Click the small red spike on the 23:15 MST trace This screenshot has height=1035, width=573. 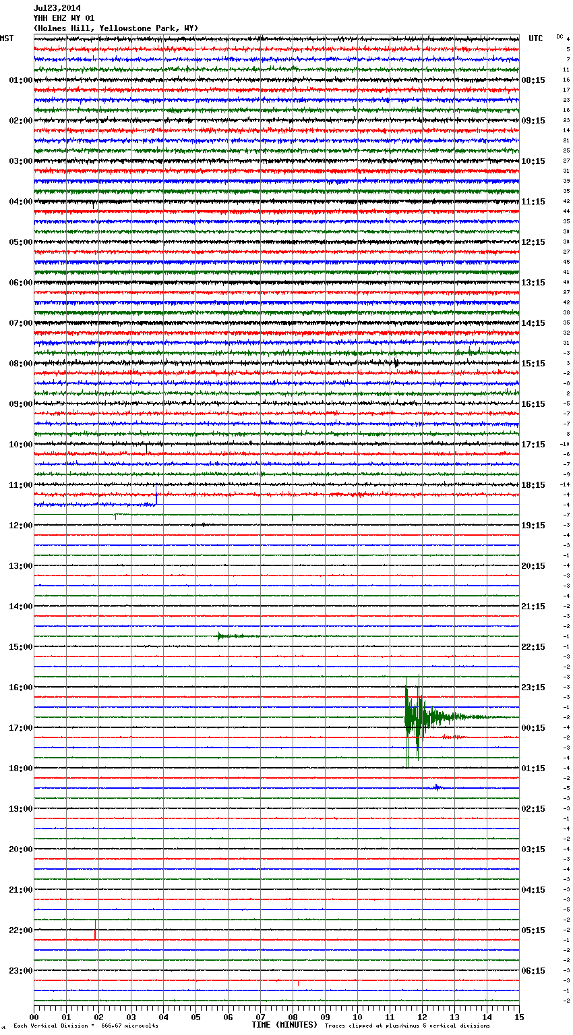298,983
